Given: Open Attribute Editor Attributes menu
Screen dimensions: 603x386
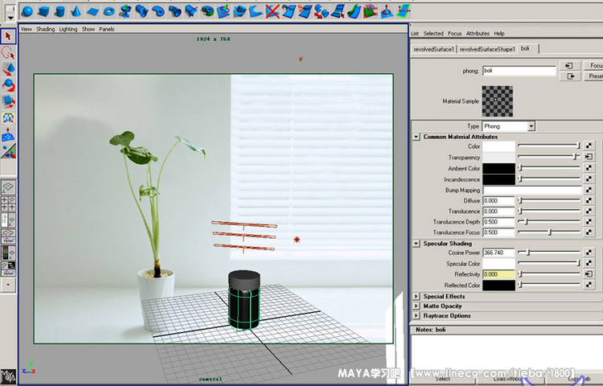Looking at the screenshot, I should (478, 34).
